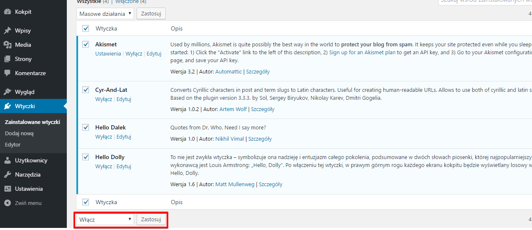Click Edytuj under Hello Dolly
Screen dimensions: 532x230
(x=124, y=167)
